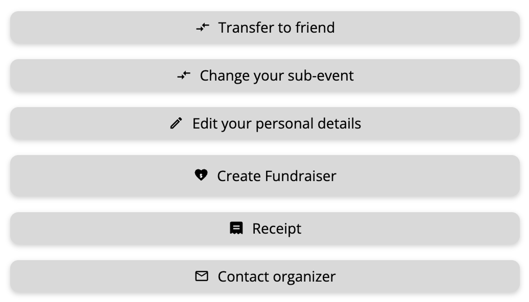Click the pencil icon for editing personal details
529x302 pixels.
point(176,123)
